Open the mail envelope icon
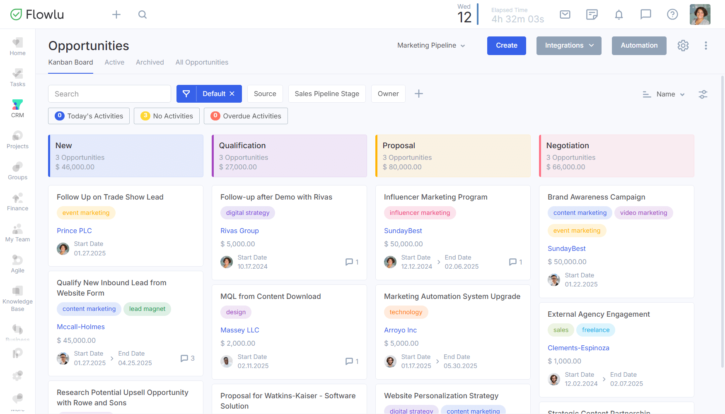Screen dimensions: 725x414 tap(565, 14)
